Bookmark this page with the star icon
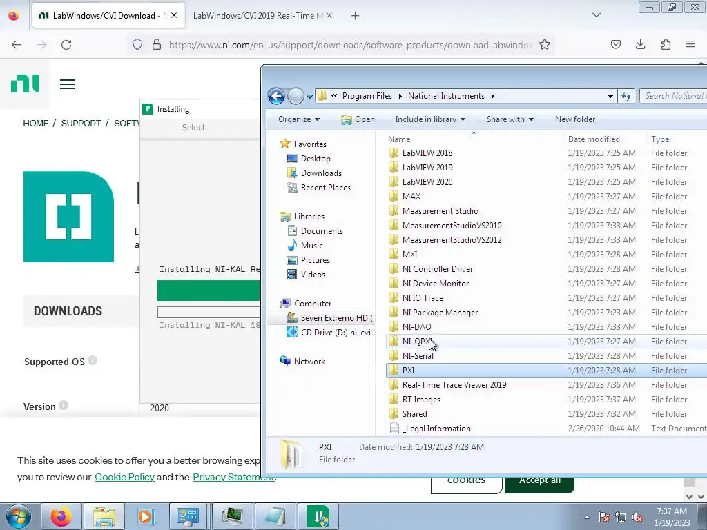This screenshot has height=530, width=707. point(545,45)
